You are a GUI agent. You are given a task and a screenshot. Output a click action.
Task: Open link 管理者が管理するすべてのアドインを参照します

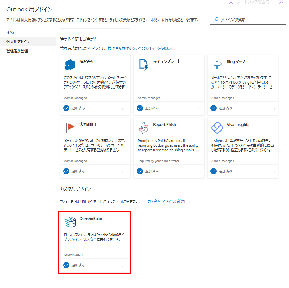(142, 48)
